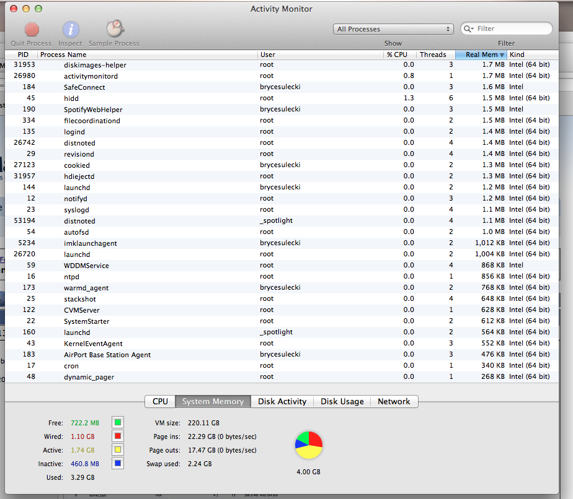This screenshot has height=499, width=573.
Task: Switch to the Disk Usage tab
Action: pos(342,402)
